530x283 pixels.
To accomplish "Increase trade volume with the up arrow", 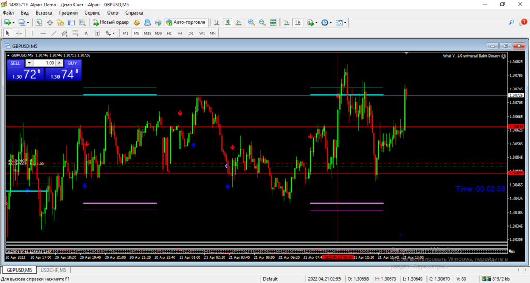I will coord(59,63).
